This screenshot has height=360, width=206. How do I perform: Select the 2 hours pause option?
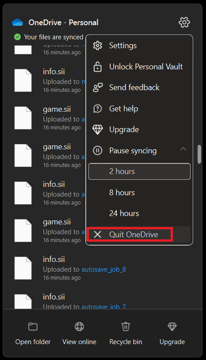point(139,171)
